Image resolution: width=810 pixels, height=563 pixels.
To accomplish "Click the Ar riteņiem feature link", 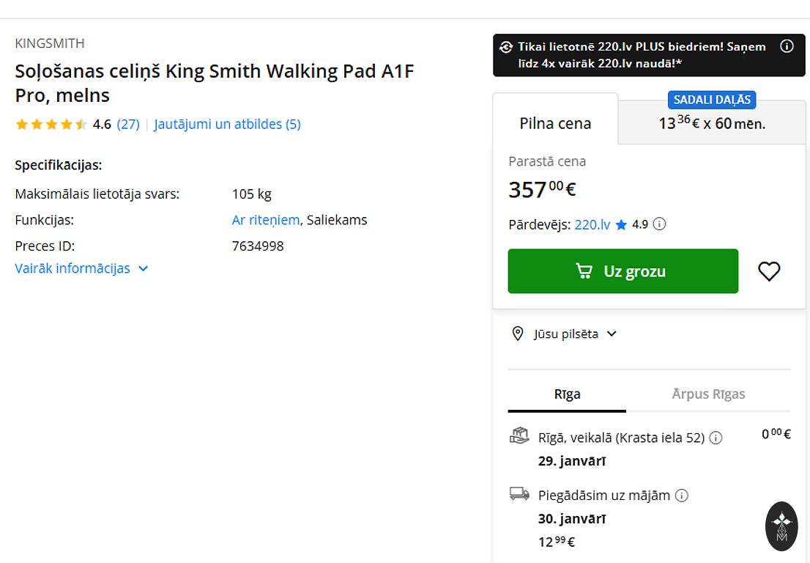I will pyautogui.click(x=265, y=220).
